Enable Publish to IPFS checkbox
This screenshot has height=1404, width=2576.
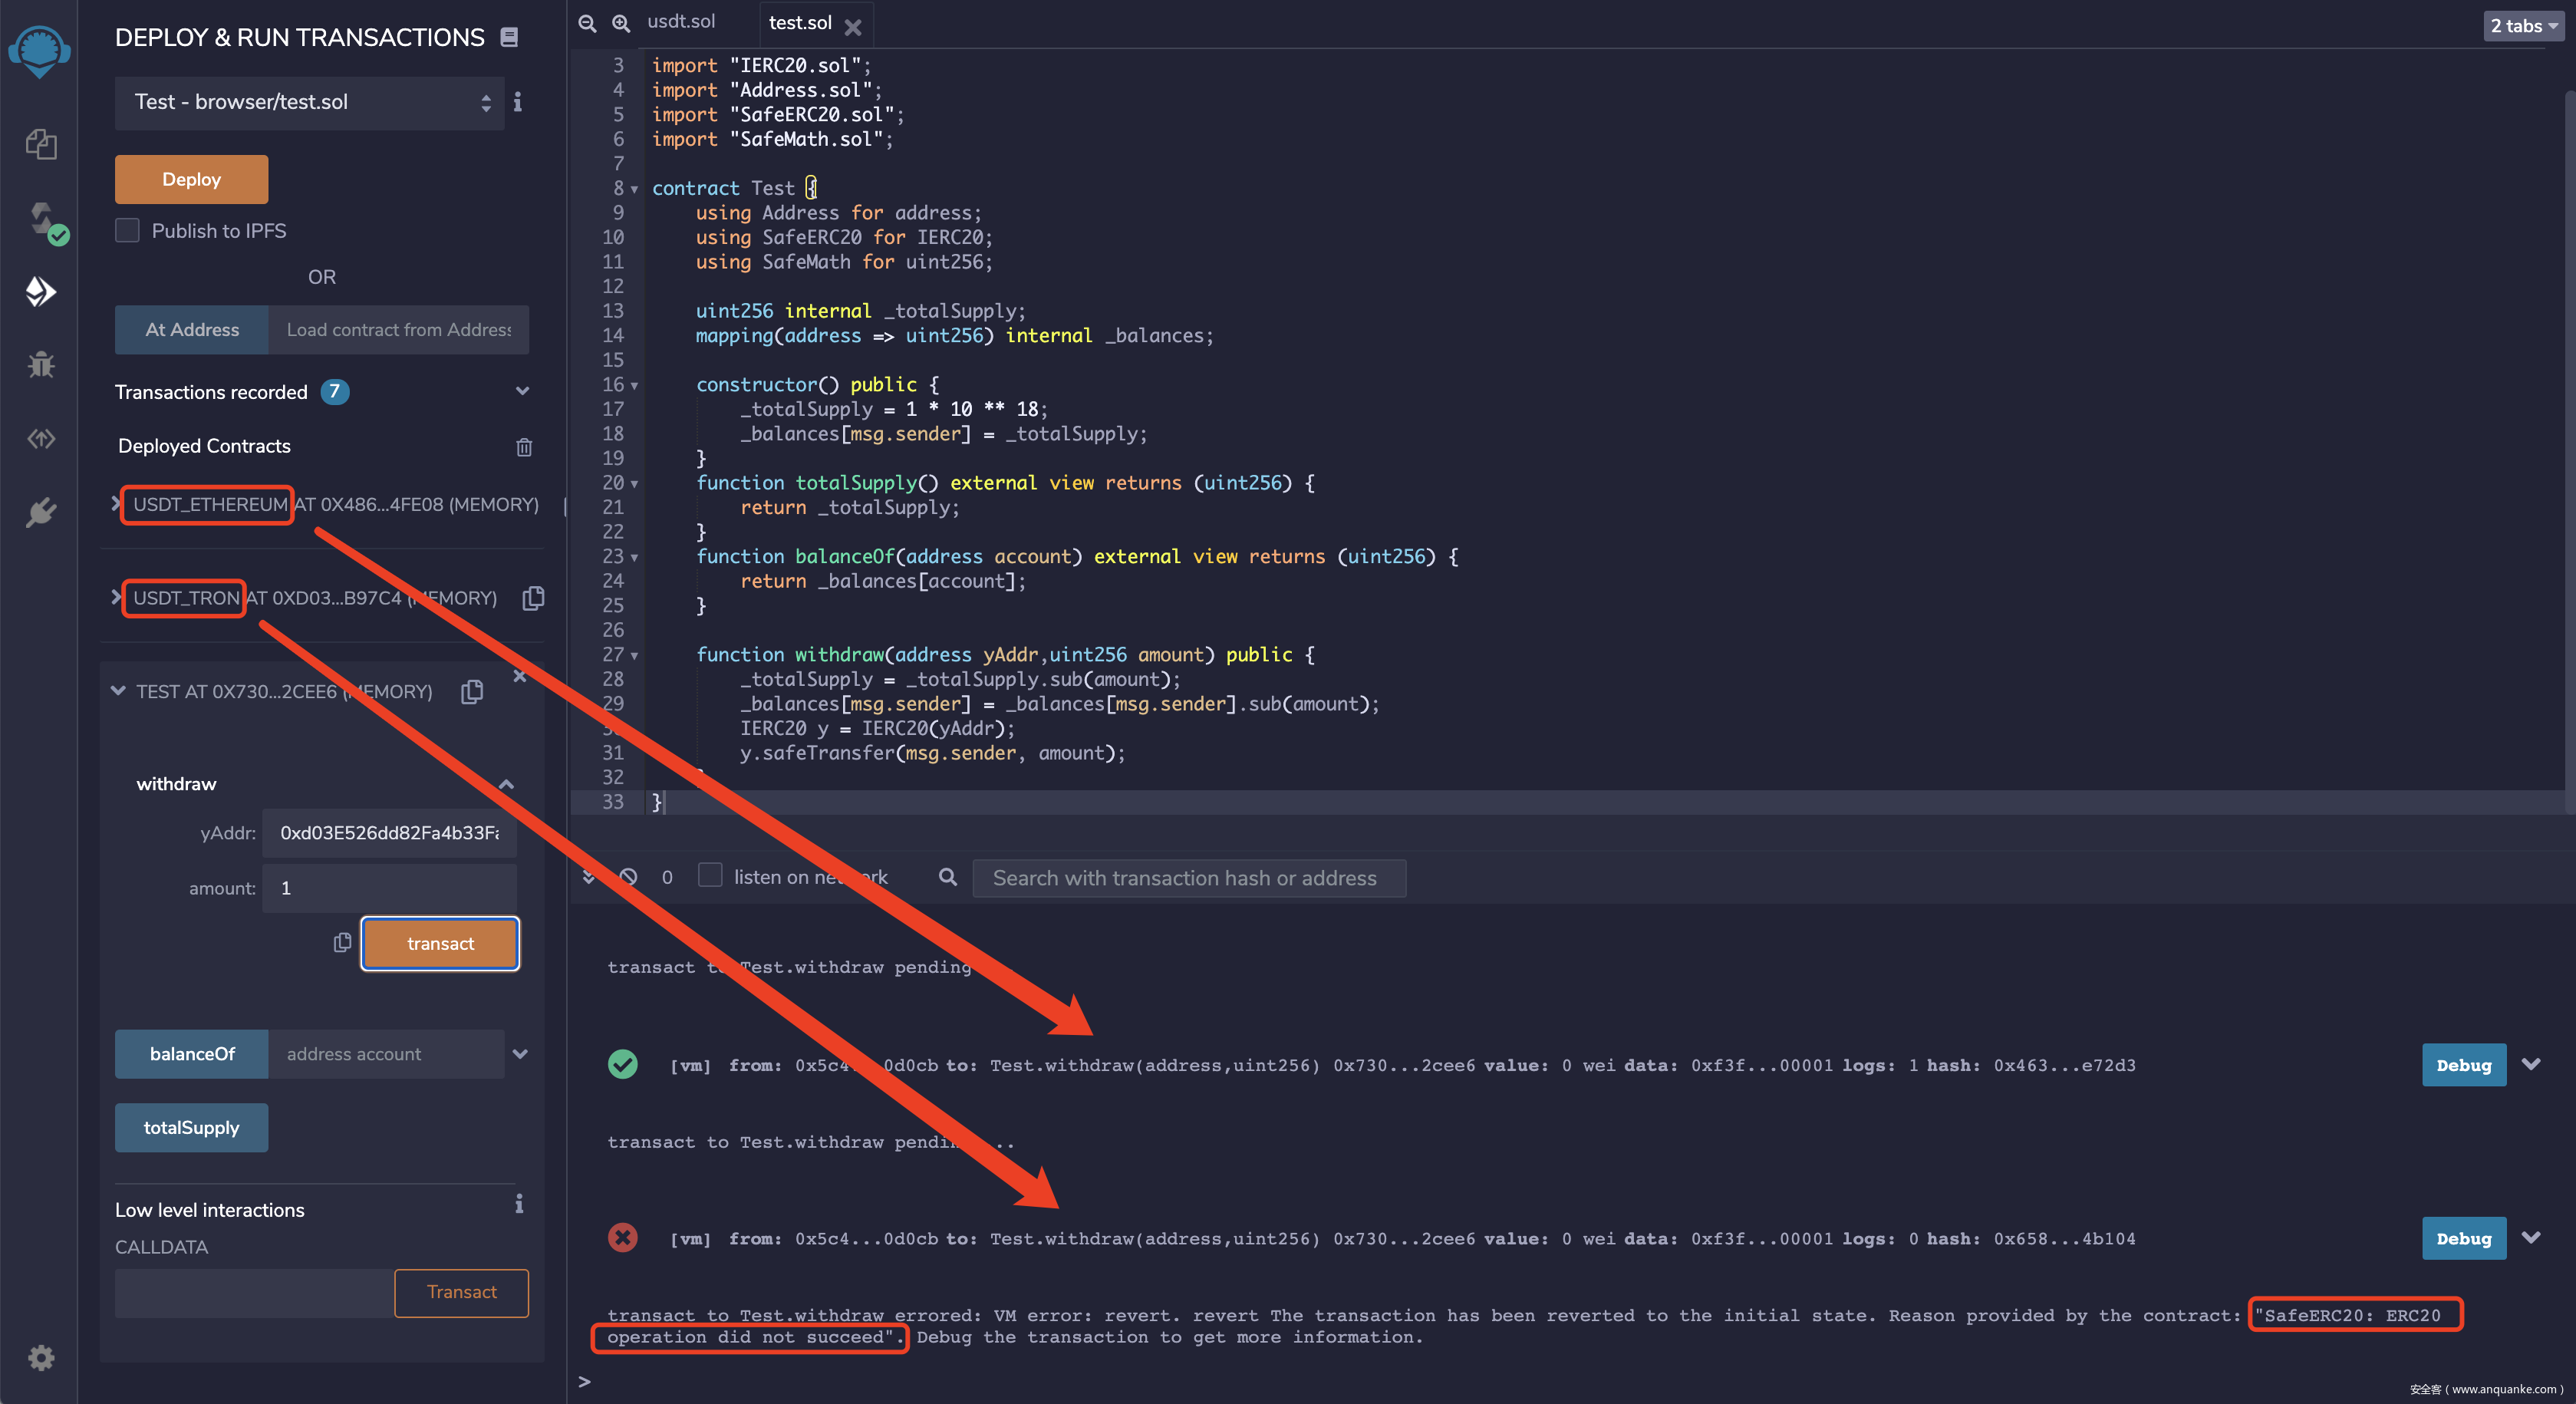[128, 231]
